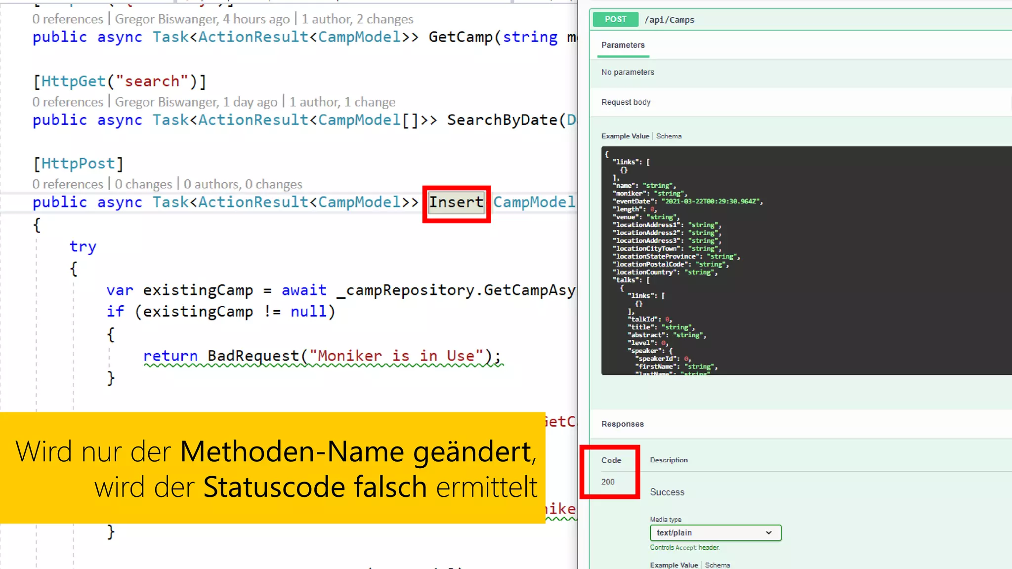Click the HttpPost attribute
Image resolution: width=1012 pixels, height=569 pixels.
click(78, 163)
